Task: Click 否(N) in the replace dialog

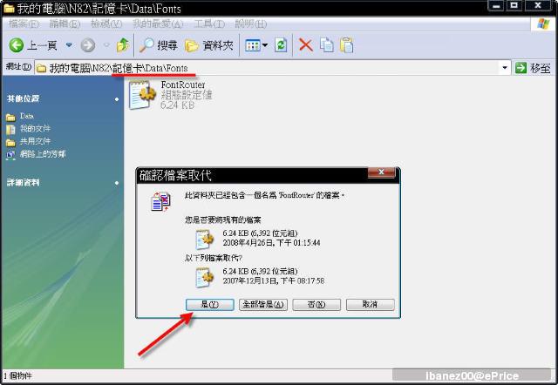Action: [316, 304]
